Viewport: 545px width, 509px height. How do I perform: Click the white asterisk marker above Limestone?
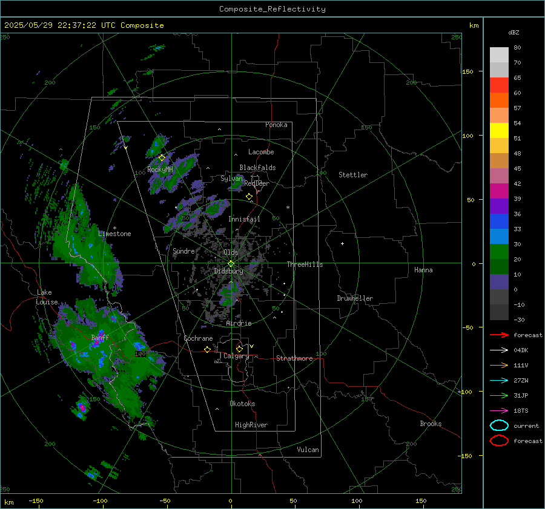[x=114, y=228]
